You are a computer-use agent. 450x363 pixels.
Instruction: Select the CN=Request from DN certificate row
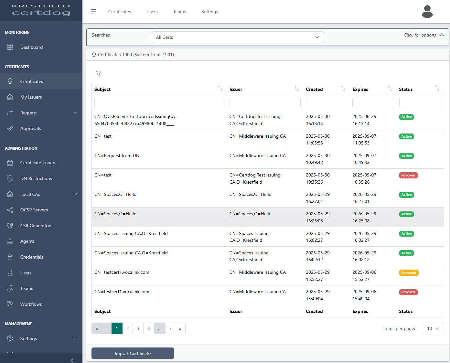pyautogui.click(x=268, y=159)
